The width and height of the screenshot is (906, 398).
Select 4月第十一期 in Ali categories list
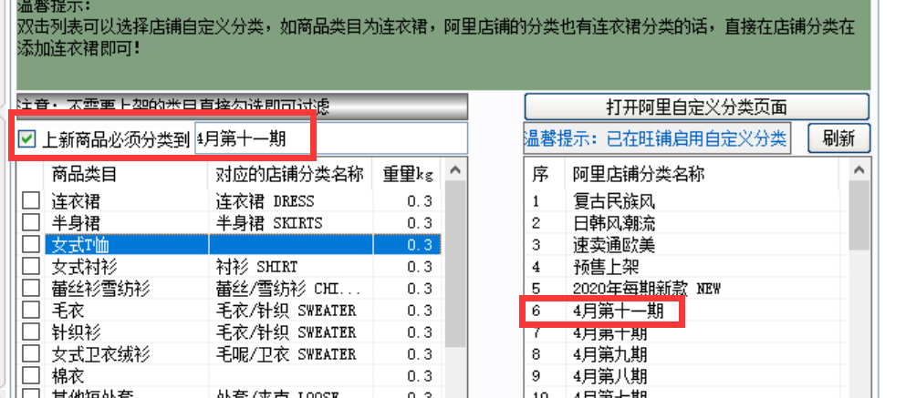tap(619, 311)
